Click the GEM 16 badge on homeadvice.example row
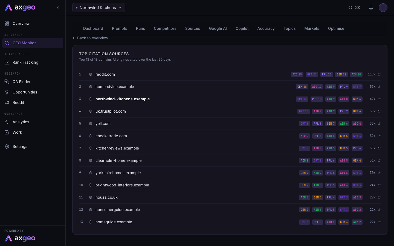 (x=302, y=87)
